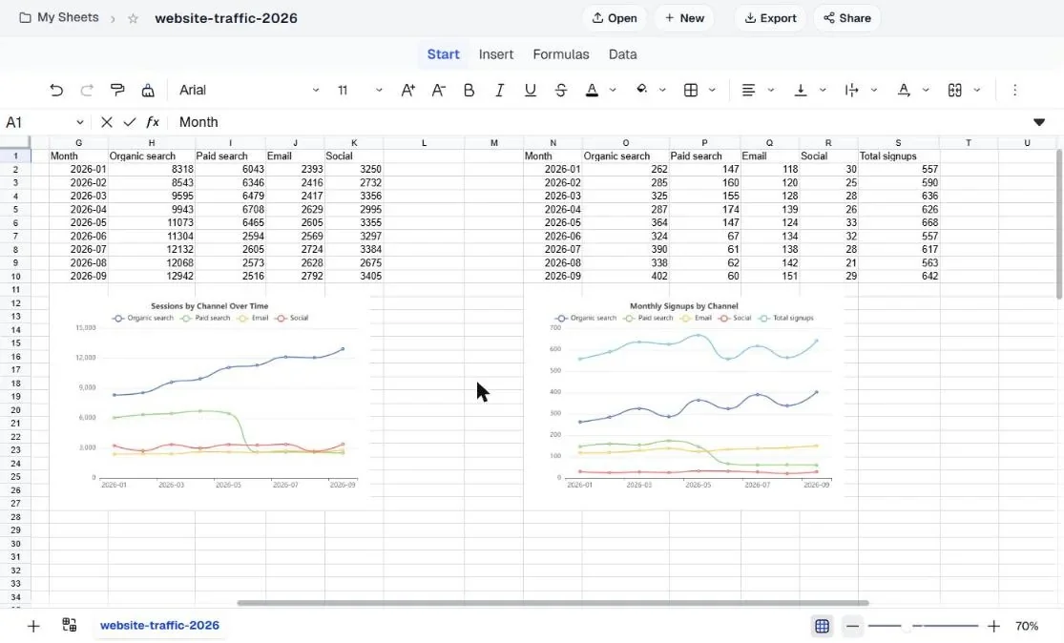The height and width of the screenshot is (643, 1064).
Task: Toggle underline formatting
Action: click(x=530, y=91)
